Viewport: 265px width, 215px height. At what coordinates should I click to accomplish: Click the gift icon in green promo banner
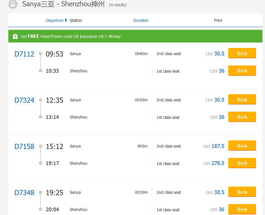(15, 36)
